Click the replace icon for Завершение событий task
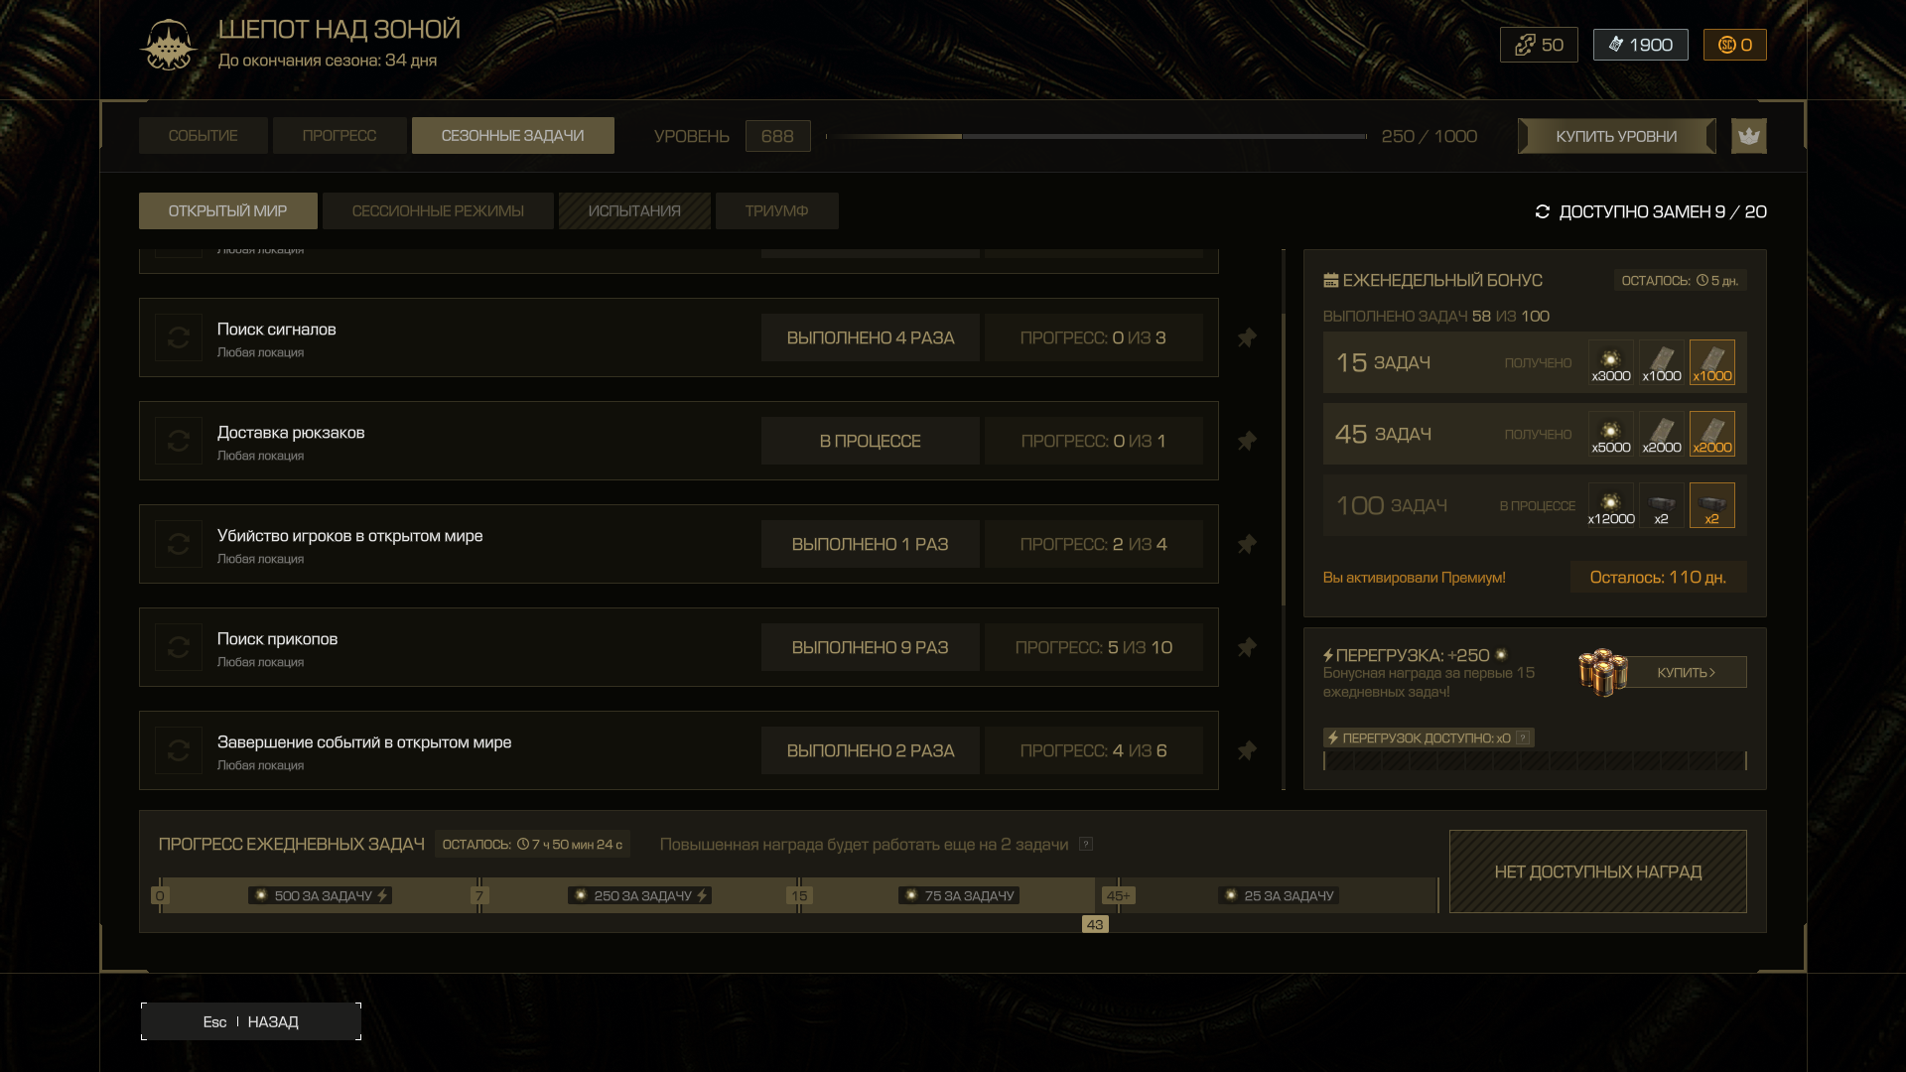Screen dimensions: 1906x1072 179,750
